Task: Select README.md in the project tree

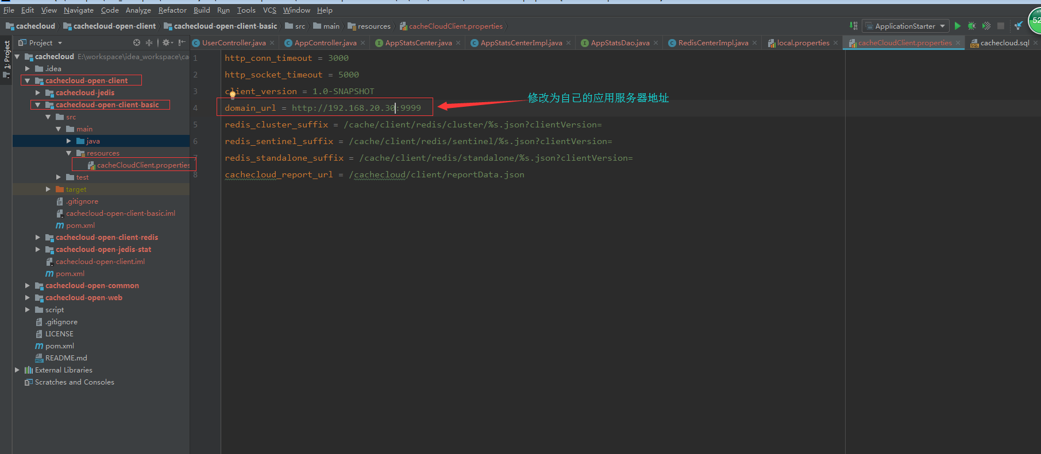Action: pos(66,358)
